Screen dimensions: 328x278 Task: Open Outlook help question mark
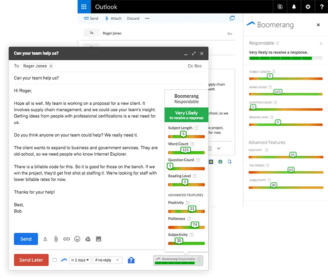[322, 7]
